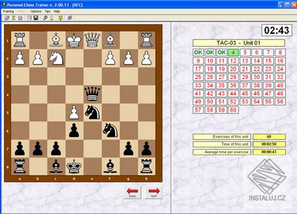The width and height of the screenshot is (297, 214).
Task: Click the gray floppy disk toolbar icon
Action: 29,18
